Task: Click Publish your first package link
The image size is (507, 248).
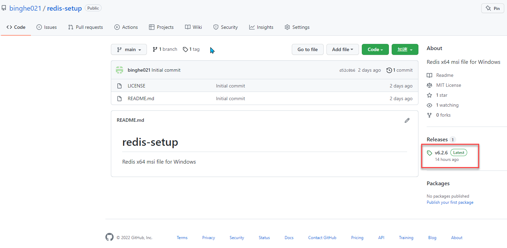Action: 450,202
